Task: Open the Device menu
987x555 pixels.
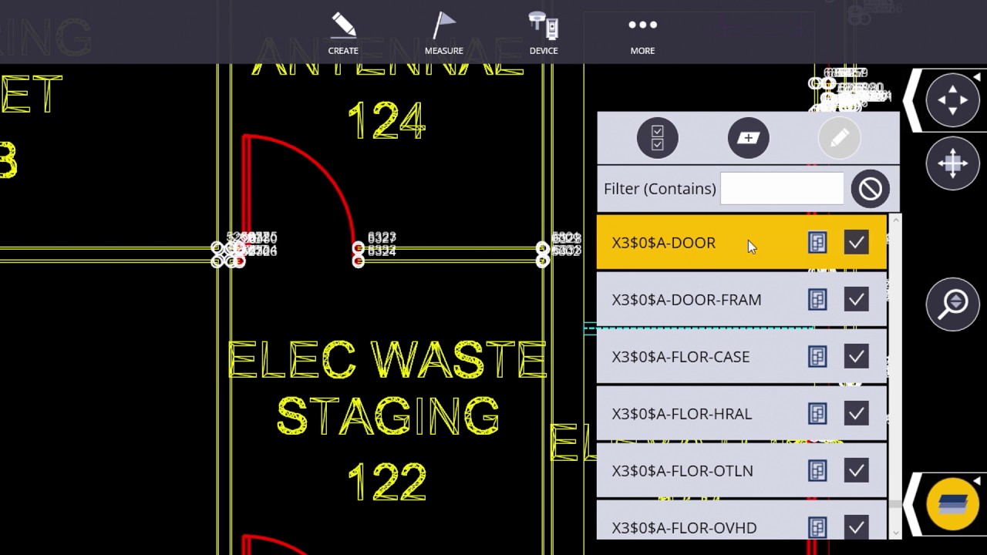Action: (x=543, y=32)
